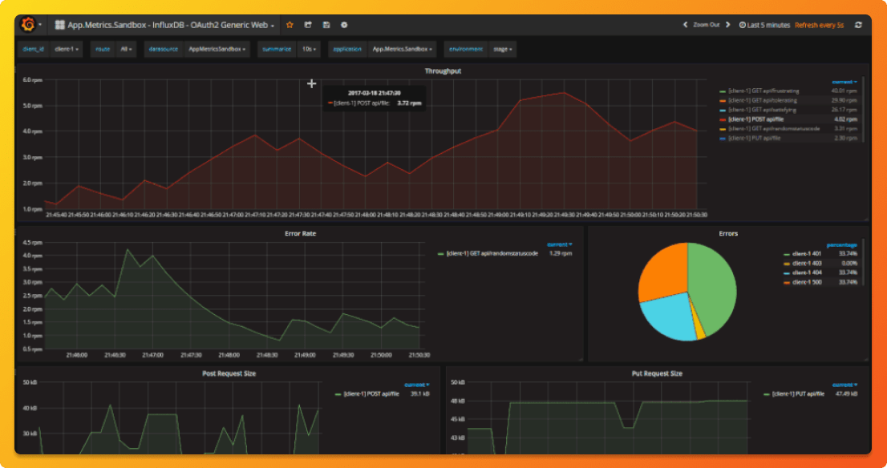The width and height of the screenshot is (887, 468).
Task: Open the Put Request Size panel title menu
Action: click(657, 373)
